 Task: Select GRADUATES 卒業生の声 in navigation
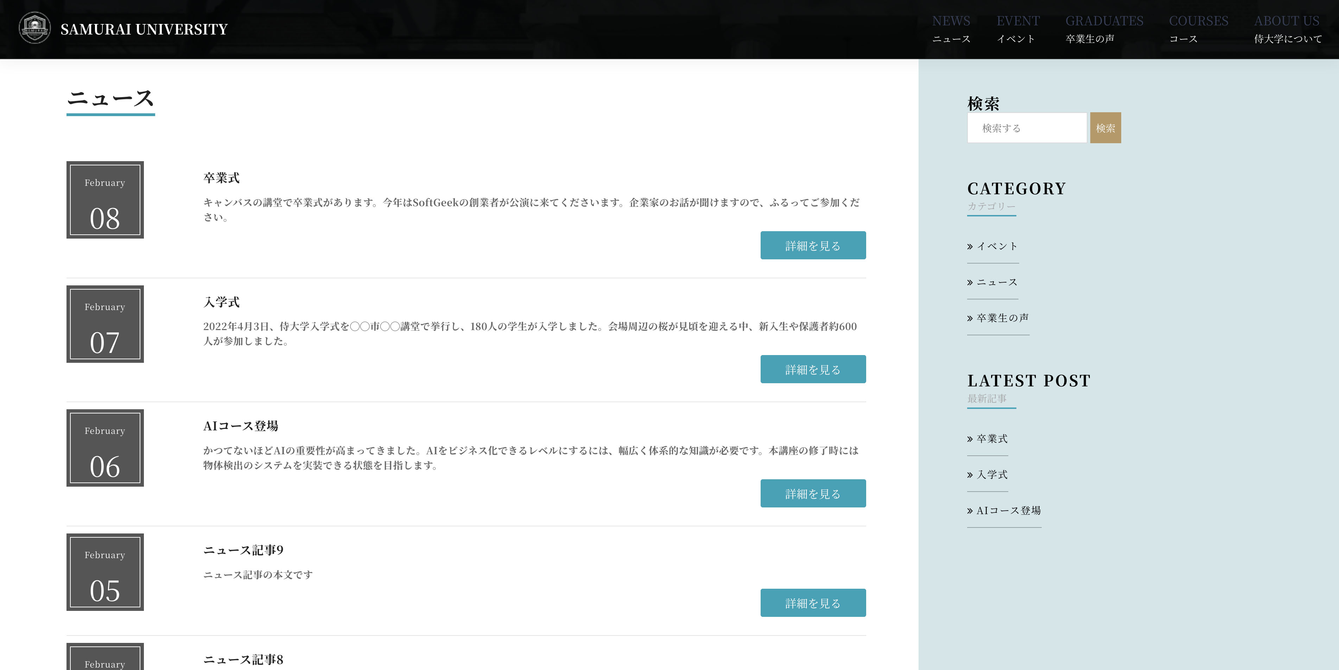click(1104, 29)
